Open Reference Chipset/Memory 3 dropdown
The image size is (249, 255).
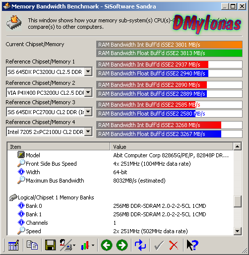point(88,112)
